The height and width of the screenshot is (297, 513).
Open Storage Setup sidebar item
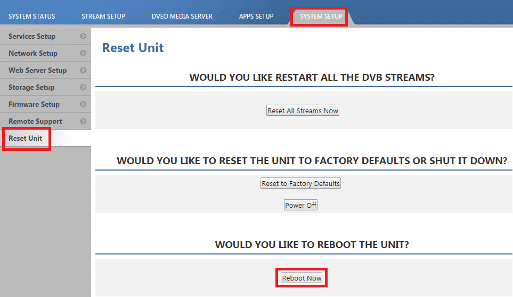(x=45, y=87)
